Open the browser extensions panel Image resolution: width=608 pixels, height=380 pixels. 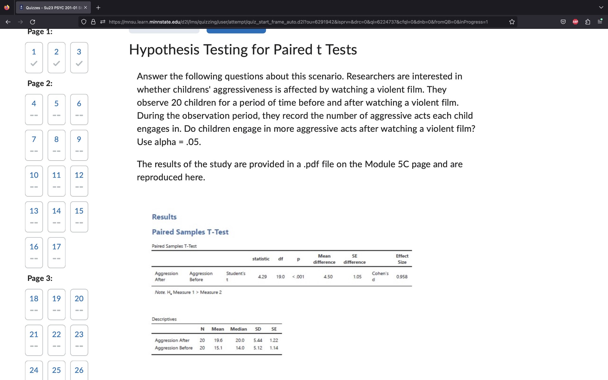coord(587,22)
